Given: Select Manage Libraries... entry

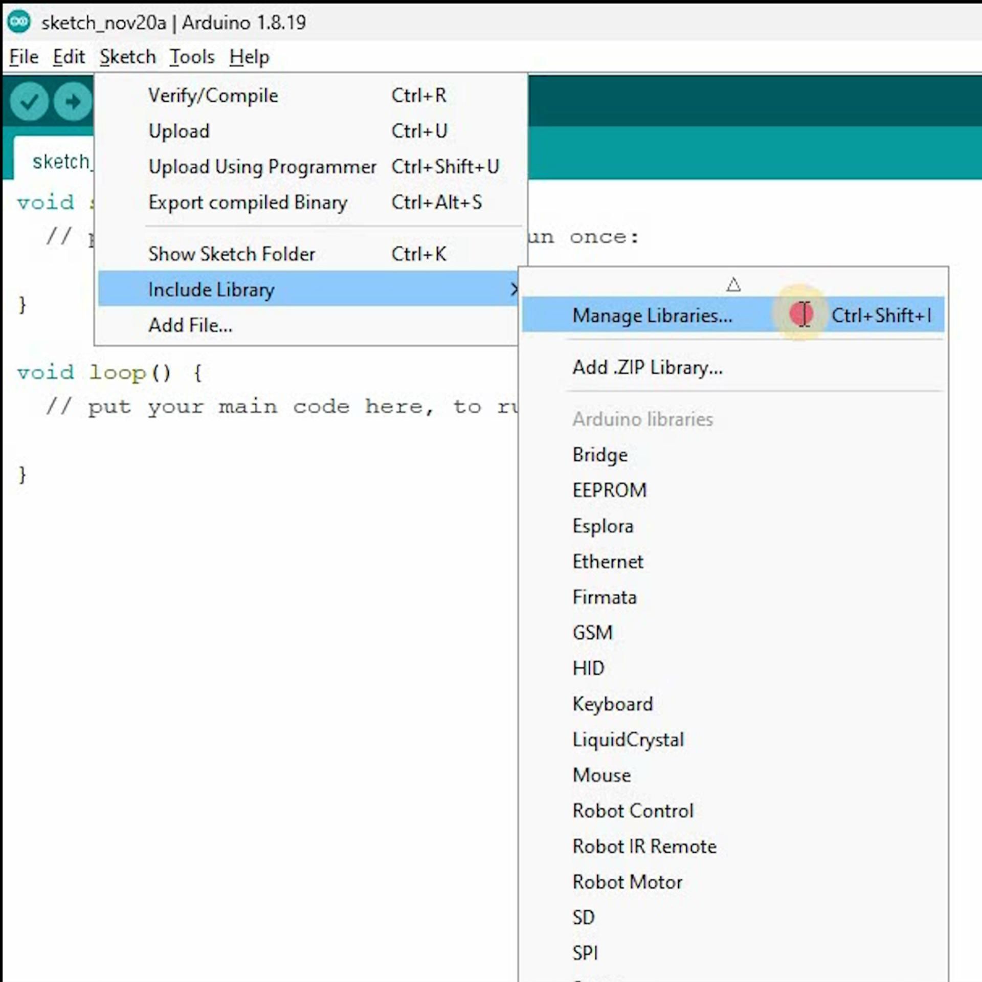Looking at the screenshot, I should [x=652, y=316].
